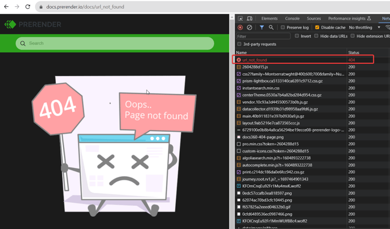
Task: Toggle the network filter funnel icon
Action: (262, 27)
